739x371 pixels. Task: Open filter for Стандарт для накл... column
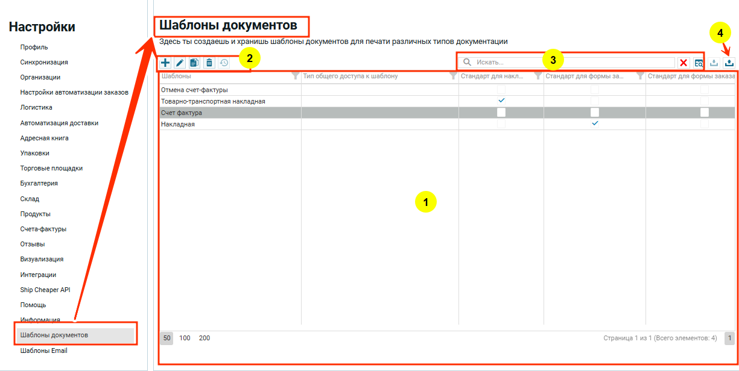(x=538, y=76)
